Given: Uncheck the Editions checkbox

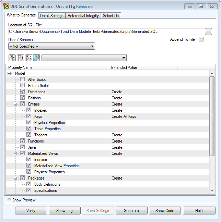Looking at the screenshot, I should (22, 98).
